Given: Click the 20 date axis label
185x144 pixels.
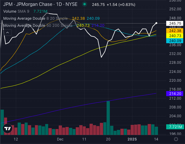Looking at the screenshot, I should coord(108,139).
